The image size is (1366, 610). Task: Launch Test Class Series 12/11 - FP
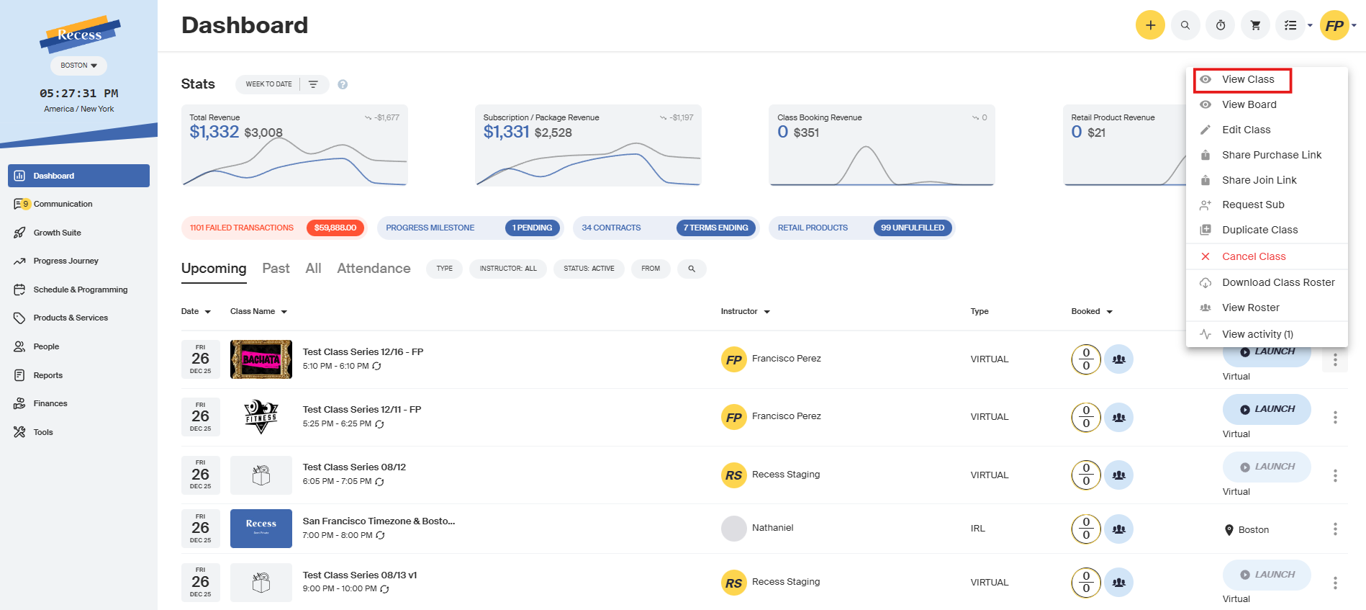1266,409
